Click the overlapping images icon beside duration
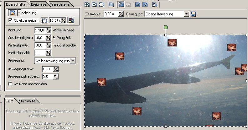This screenshot has height=130, width=248. coord(71,21)
